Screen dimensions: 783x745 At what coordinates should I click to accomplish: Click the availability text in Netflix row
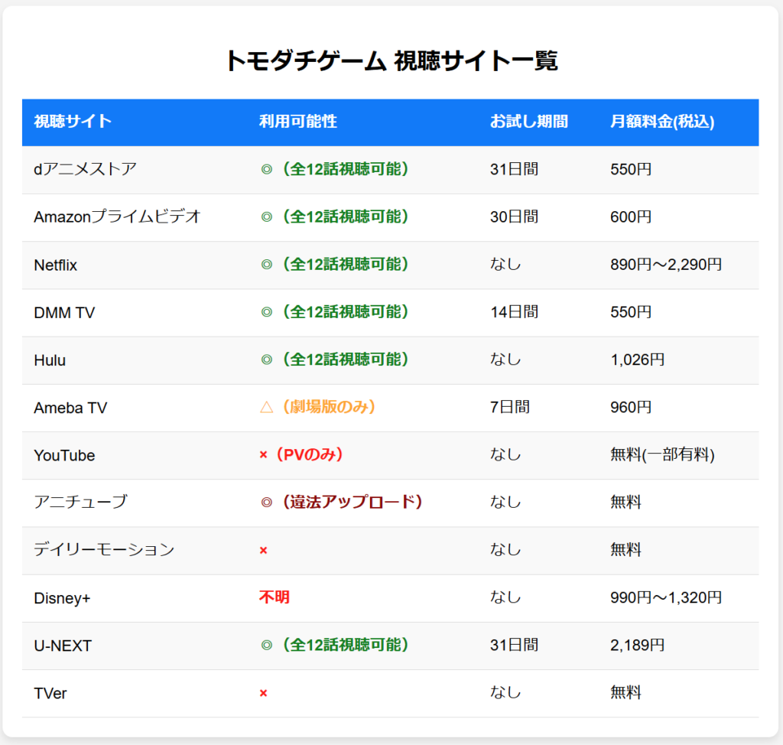pos(335,264)
